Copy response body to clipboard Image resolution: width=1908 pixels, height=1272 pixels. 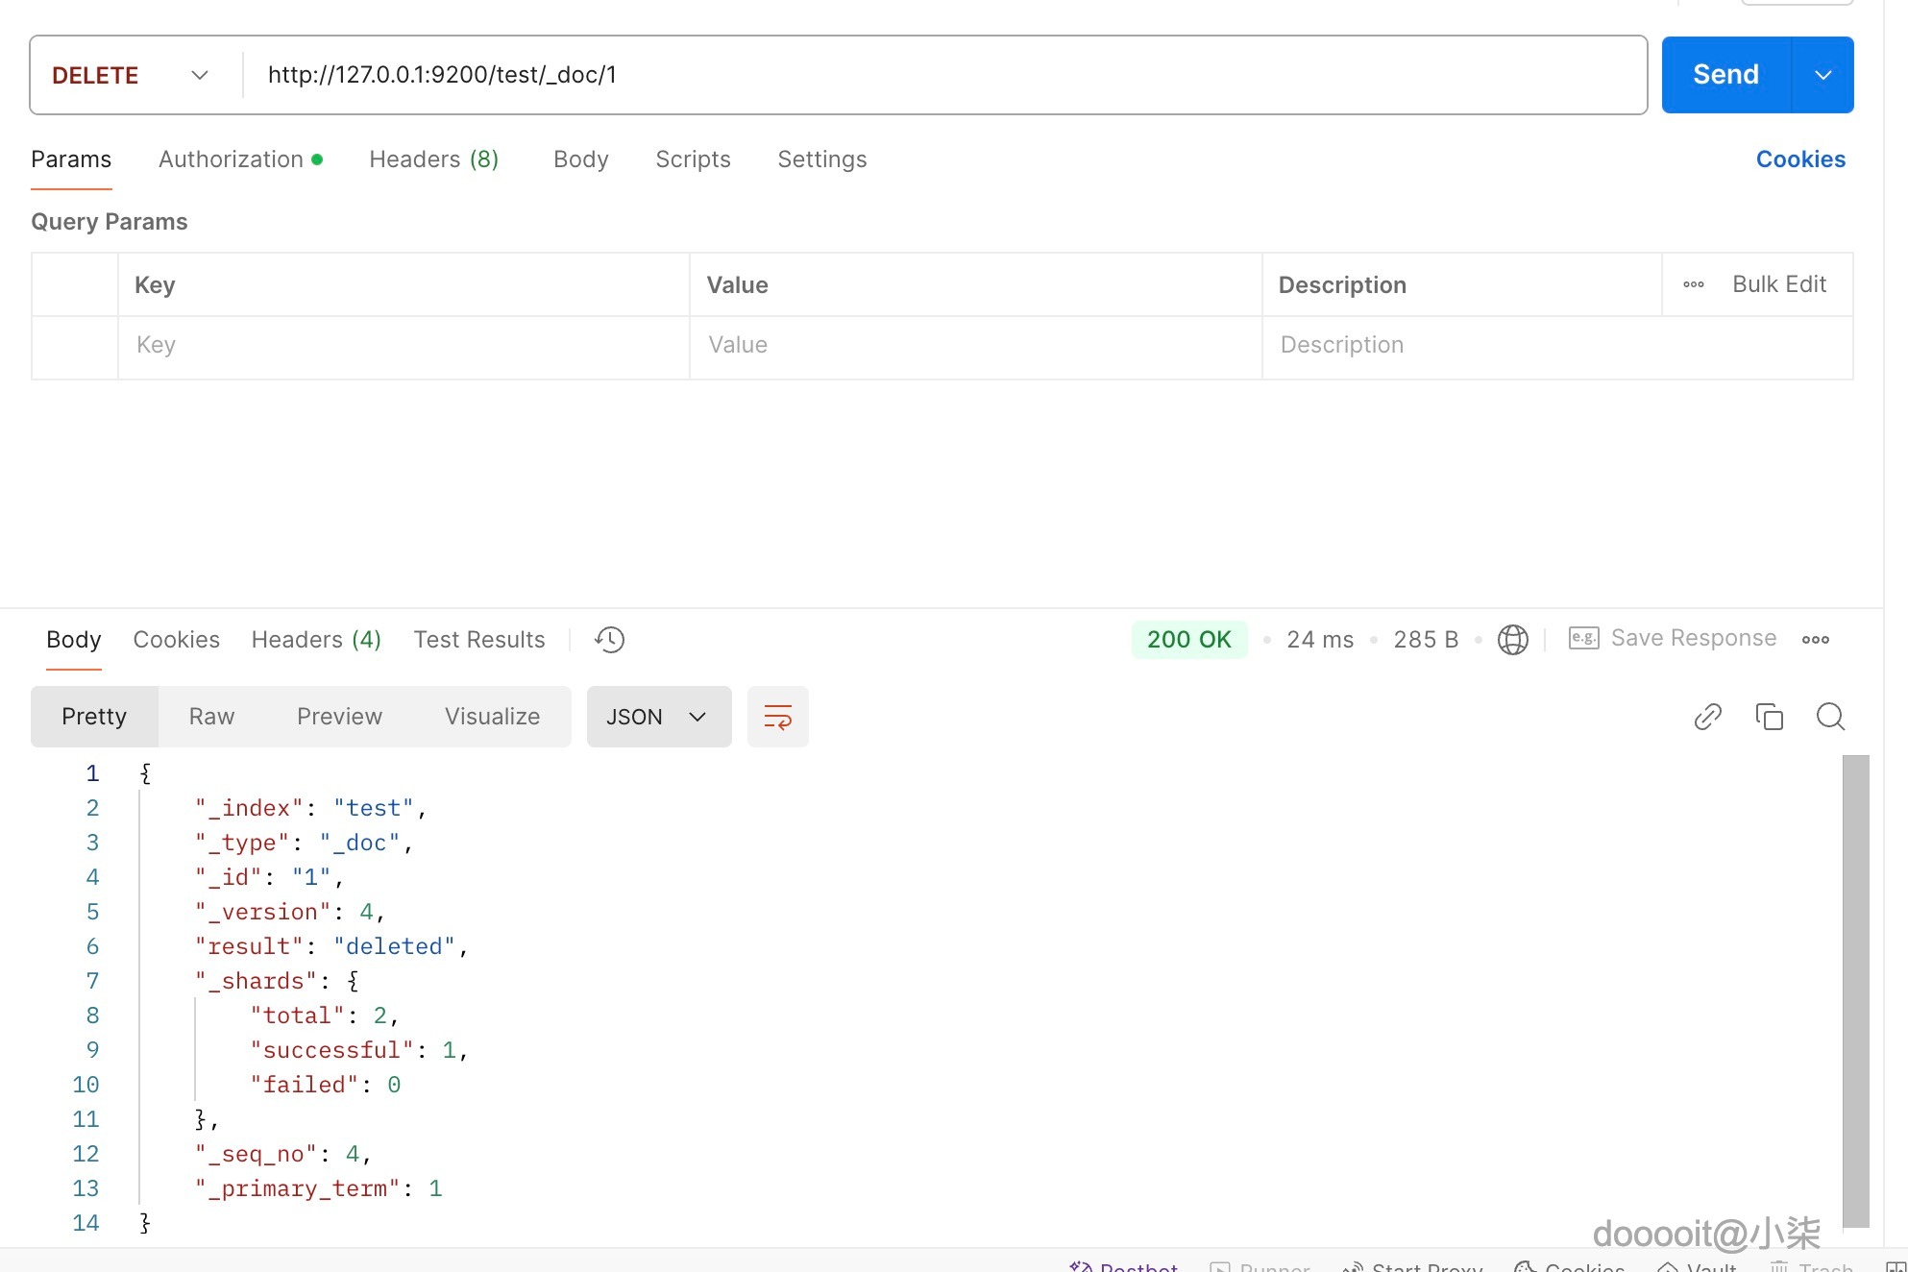1769,717
